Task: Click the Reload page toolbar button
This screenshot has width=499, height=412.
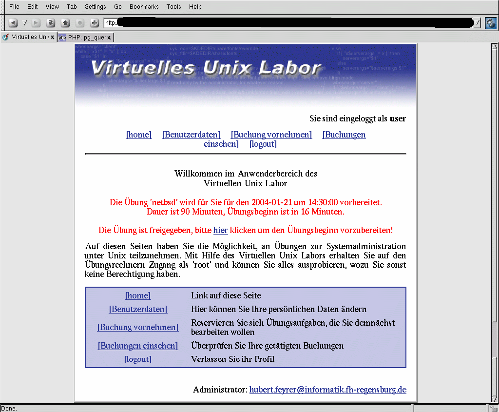Action: (51, 22)
